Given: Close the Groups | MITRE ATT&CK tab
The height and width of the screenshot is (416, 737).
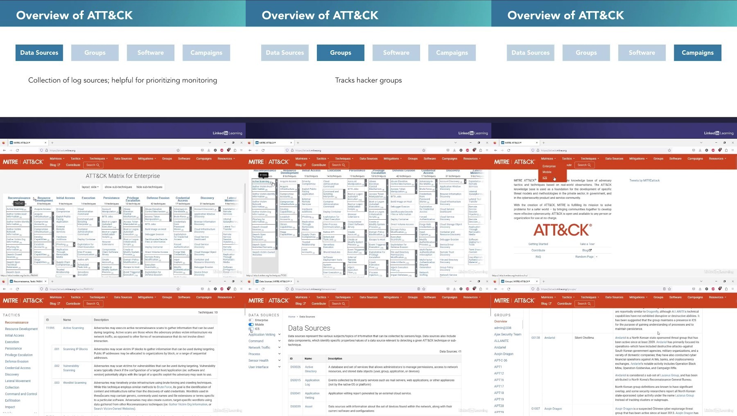Looking at the screenshot, I should click(537, 281).
